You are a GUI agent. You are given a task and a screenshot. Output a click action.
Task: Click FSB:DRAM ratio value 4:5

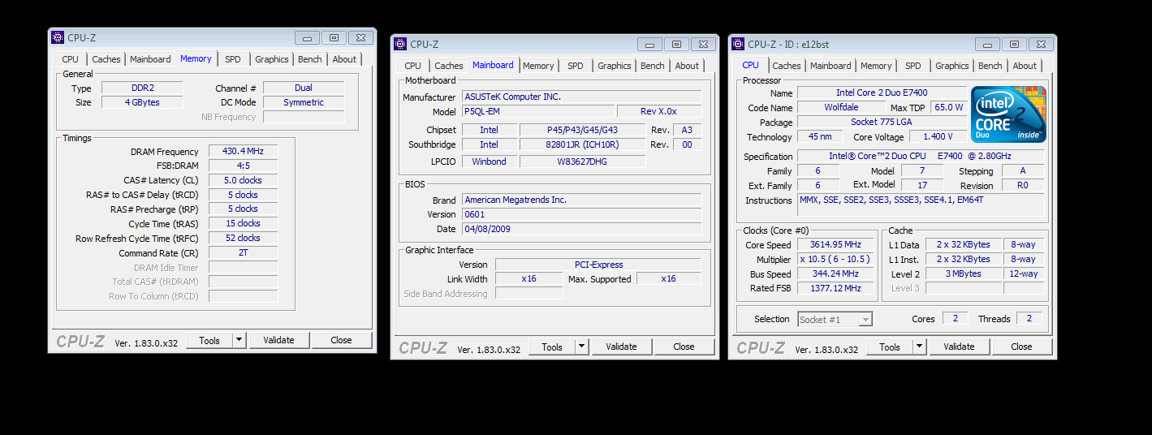pyautogui.click(x=244, y=166)
